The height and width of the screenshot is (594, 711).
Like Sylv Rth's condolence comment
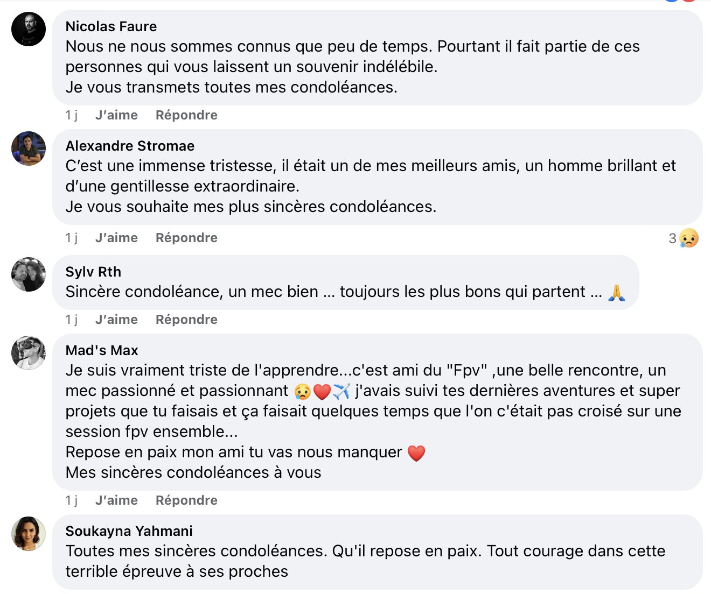(116, 320)
